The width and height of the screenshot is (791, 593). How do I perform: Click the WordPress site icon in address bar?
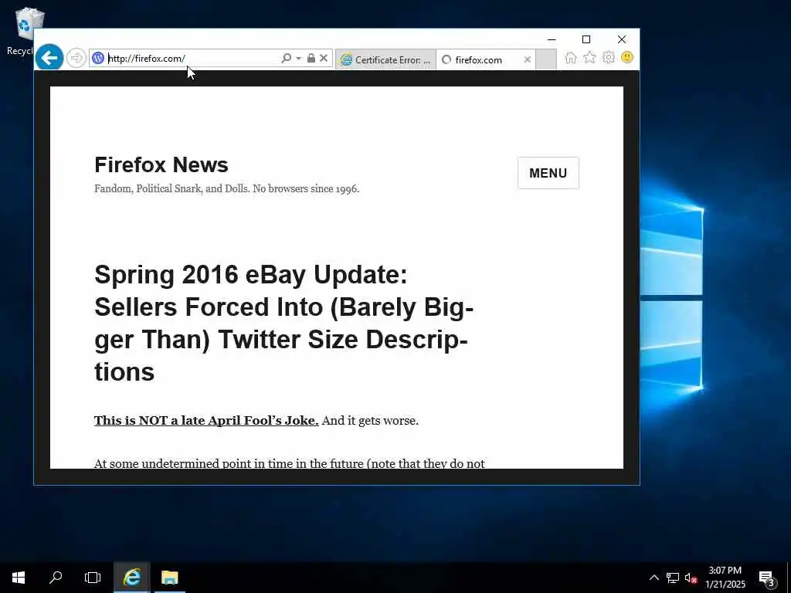click(x=98, y=58)
